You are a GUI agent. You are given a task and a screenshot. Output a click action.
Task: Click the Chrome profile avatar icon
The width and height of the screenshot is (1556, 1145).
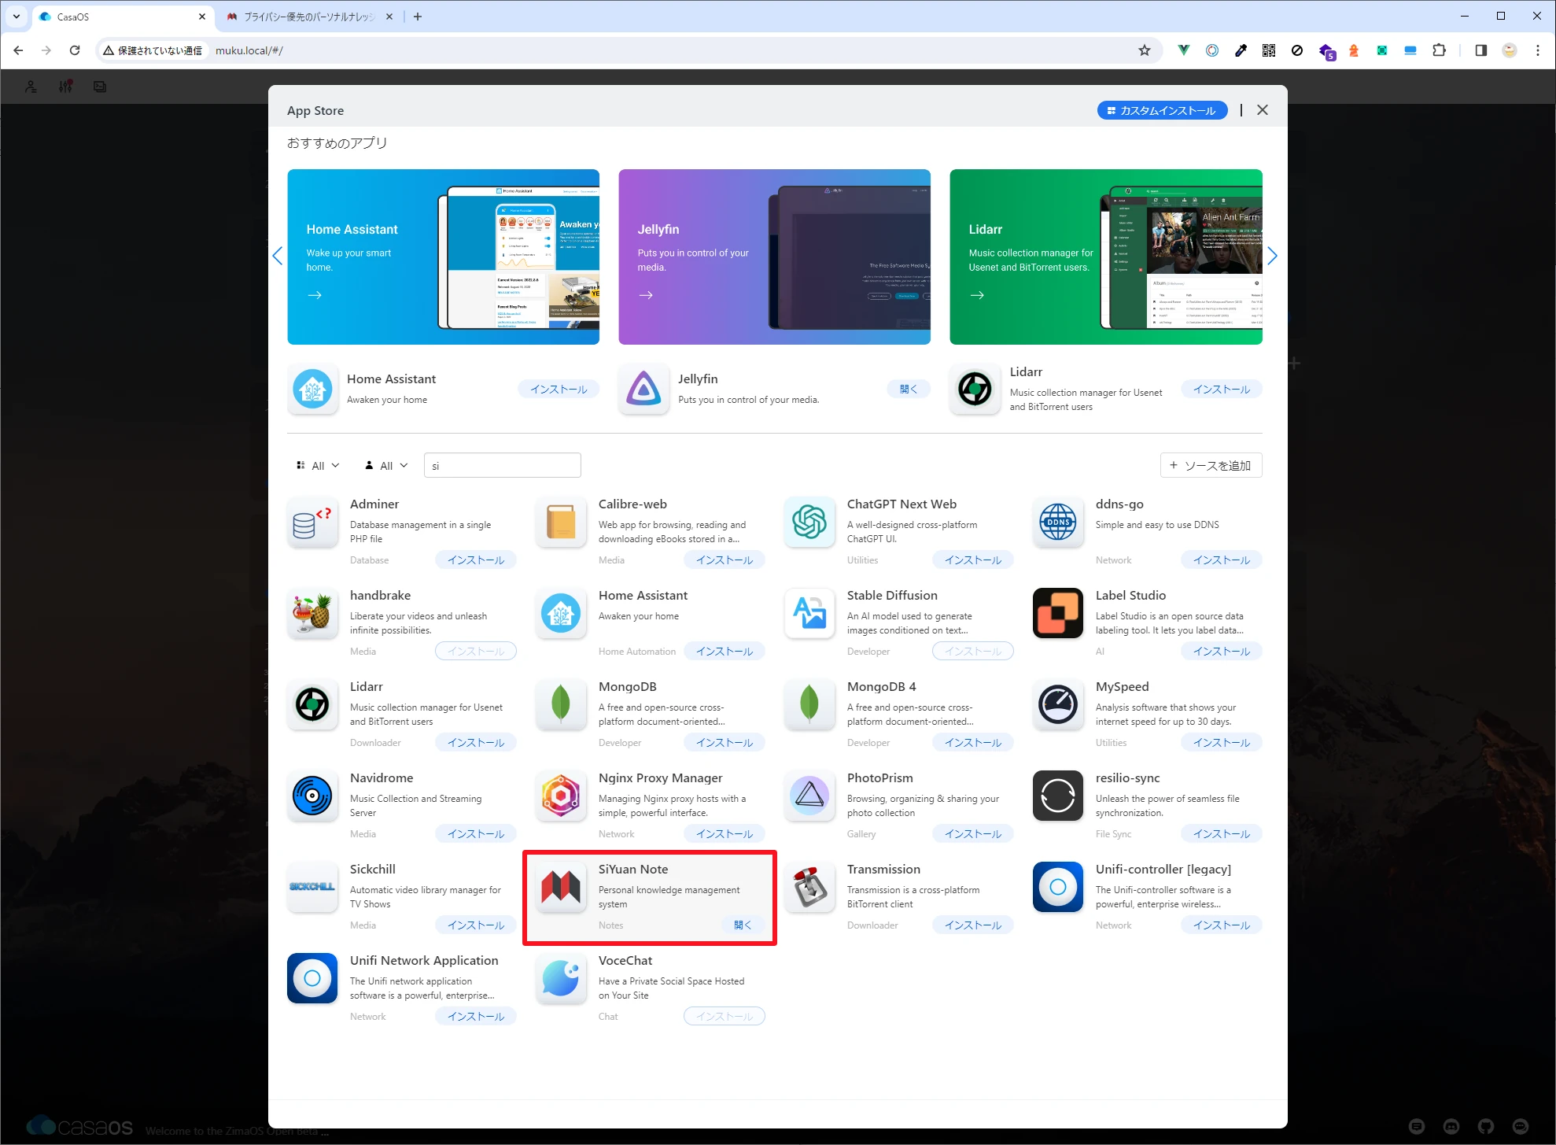[1509, 50]
